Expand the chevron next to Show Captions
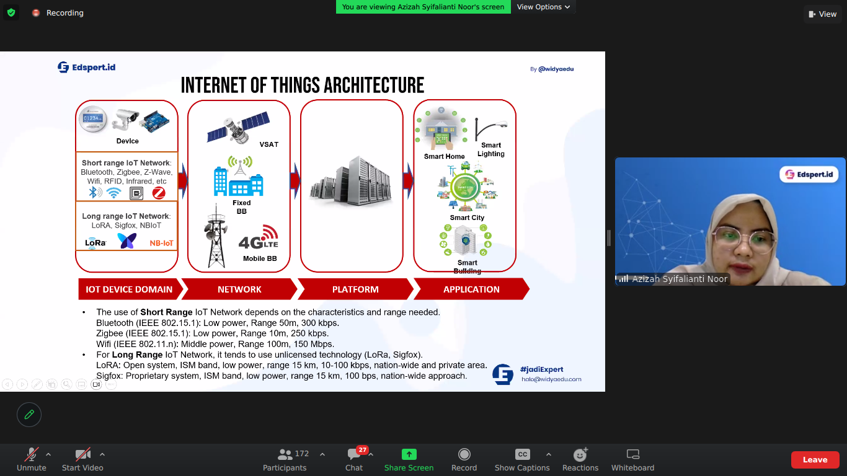Viewport: 847px width, 476px height. click(548, 454)
